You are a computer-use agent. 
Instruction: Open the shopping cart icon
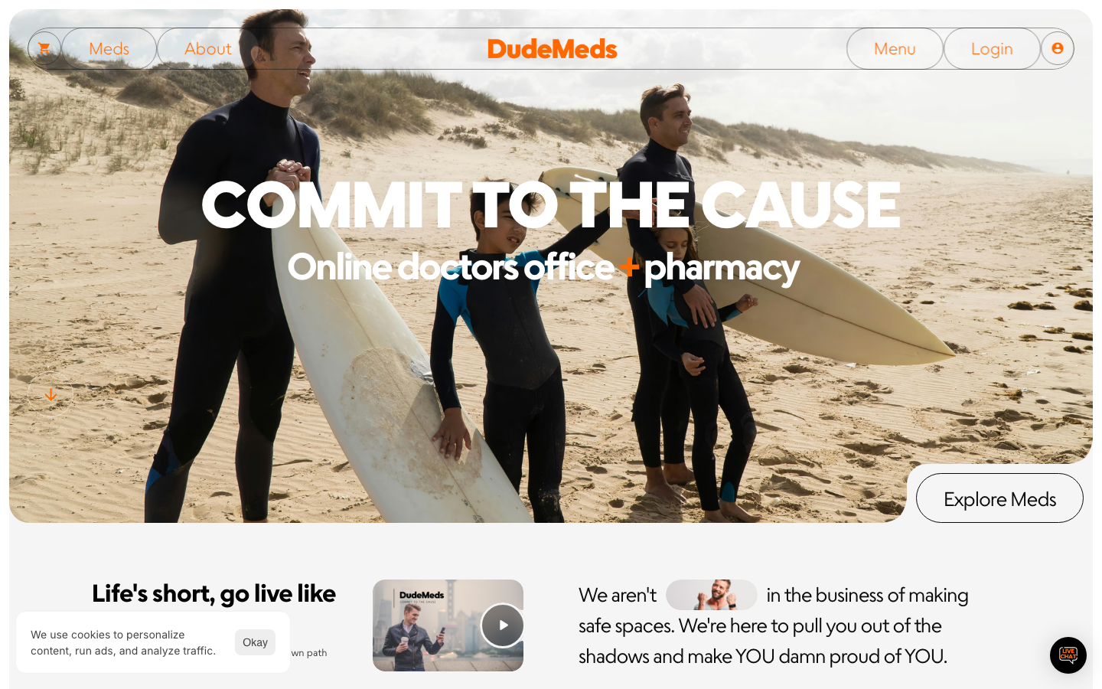44,48
